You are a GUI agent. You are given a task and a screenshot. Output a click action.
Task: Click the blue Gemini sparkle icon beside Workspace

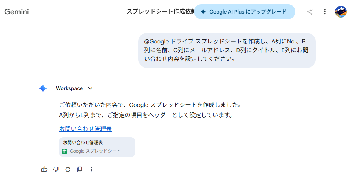(x=43, y=88)
